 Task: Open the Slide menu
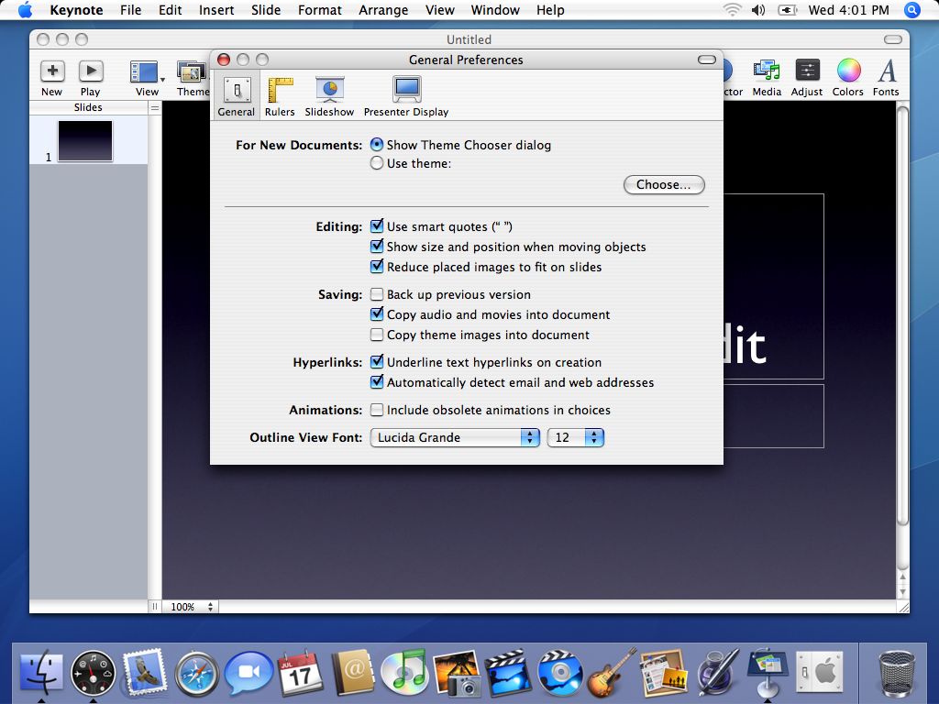click(266, 10)
